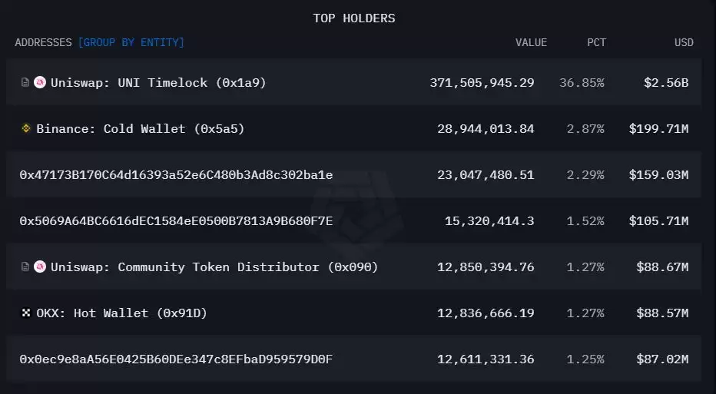
Task: Open Binance: Cold Wallet (0x5a5) address
Action: click(x=140, y=129)
